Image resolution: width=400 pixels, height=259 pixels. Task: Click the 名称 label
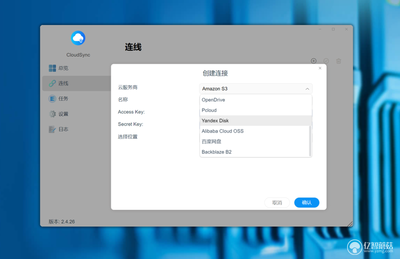tap(122, 99)
